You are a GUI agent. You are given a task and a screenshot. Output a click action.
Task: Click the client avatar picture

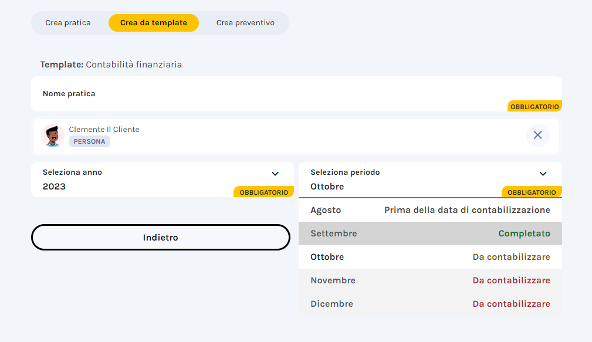(53, 135)
